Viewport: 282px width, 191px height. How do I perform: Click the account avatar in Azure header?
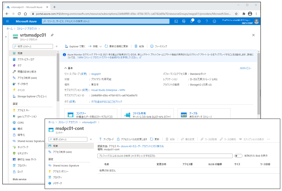click(x=257, y=21)
